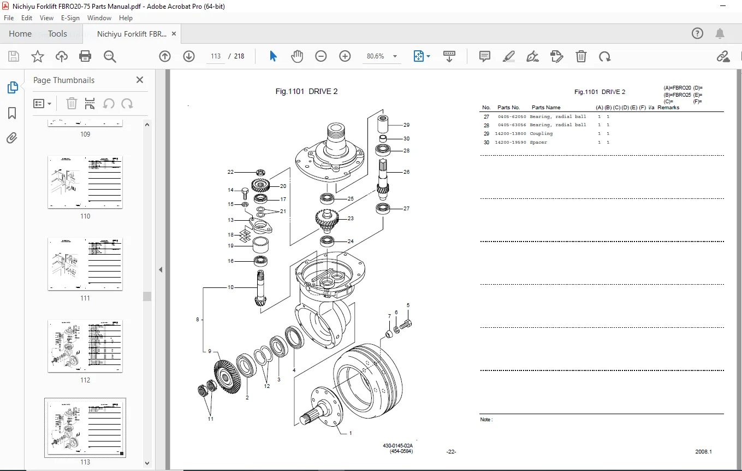Delete selected thumbnail pages trash icon
Screen dimensions: 742x471
(x=72, y=103)
